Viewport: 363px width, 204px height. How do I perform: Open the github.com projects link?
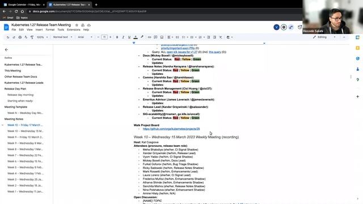(171, 129)
